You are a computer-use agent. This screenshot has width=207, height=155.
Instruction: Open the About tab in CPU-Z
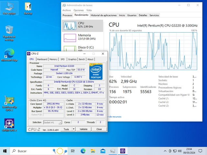tap(90, 59)
